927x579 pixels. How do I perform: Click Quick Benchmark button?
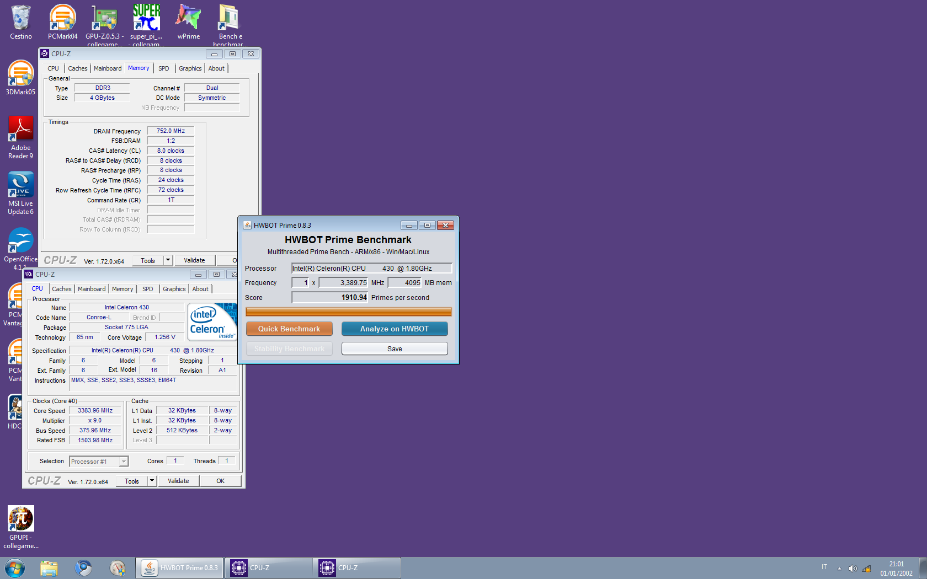click(x=289, y=329)
